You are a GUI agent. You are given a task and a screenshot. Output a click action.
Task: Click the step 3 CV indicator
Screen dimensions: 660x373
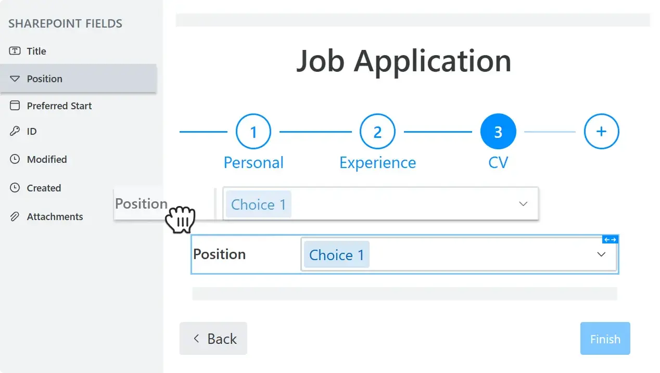pyautogui.click(x=498, y=131)
